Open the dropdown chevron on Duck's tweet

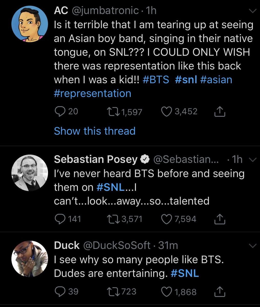pyautogui.click(x=253, y=246)
